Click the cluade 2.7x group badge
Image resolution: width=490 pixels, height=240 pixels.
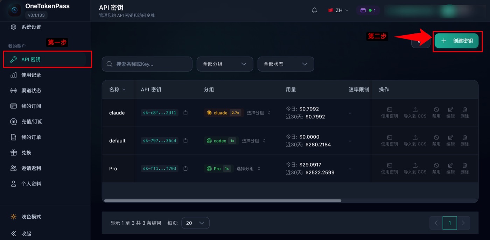[x=224, y=113]
